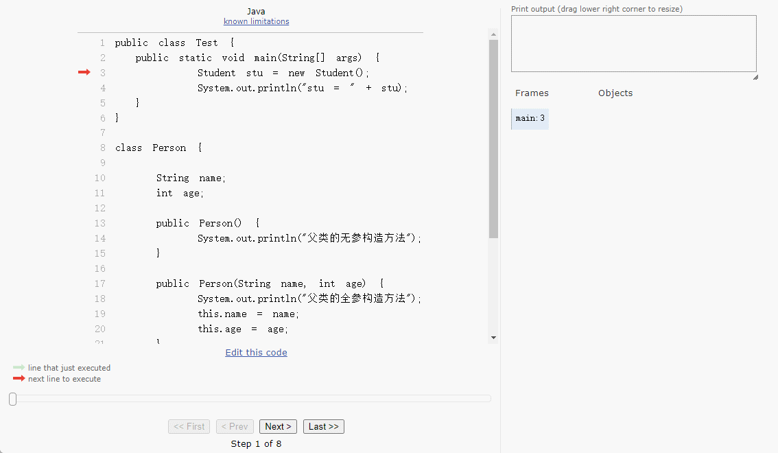This screenshot has height=453, width=778.
Task: Click the code pane scroll down arrow
Action: 493,338
